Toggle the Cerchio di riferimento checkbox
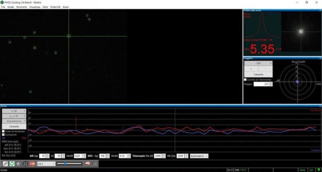 pyautogui.click(x=245, y=80)
